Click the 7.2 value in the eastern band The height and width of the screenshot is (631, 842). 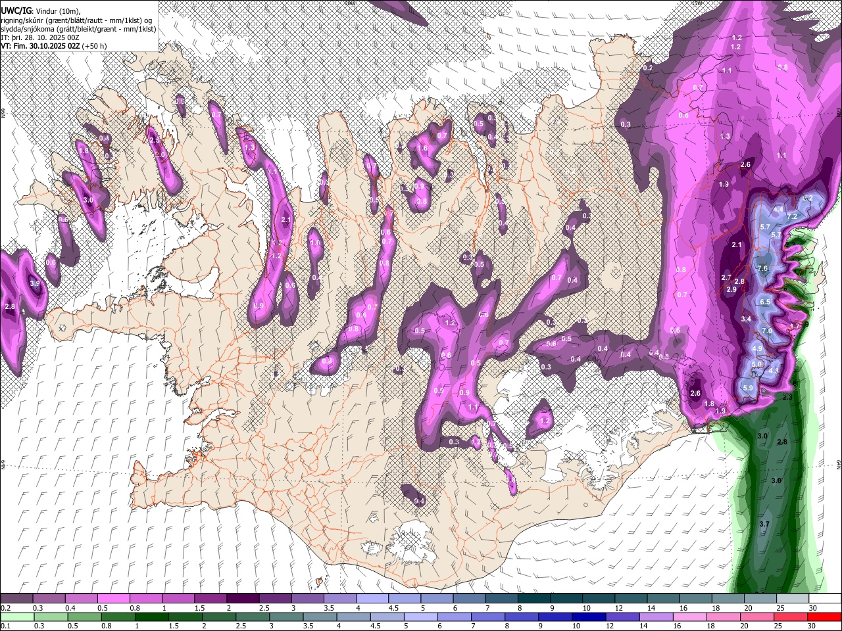click(792, 216)
